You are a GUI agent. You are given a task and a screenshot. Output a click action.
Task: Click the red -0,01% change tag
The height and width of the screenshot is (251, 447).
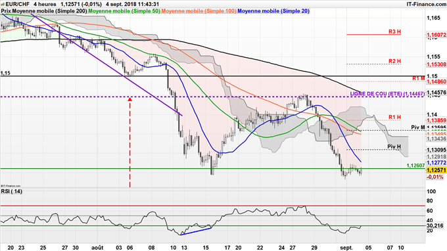tap(435, 177)
